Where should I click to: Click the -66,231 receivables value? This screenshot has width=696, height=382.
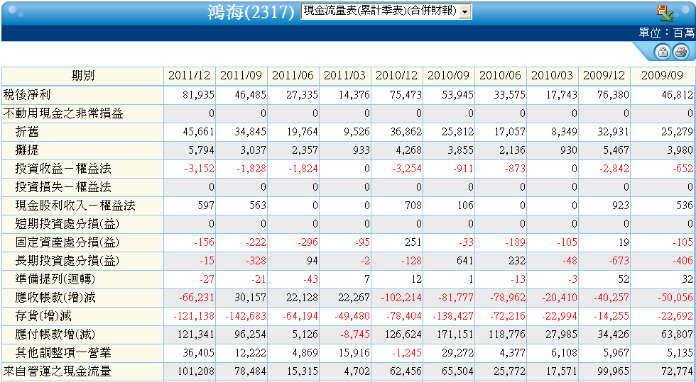[197, 298]
